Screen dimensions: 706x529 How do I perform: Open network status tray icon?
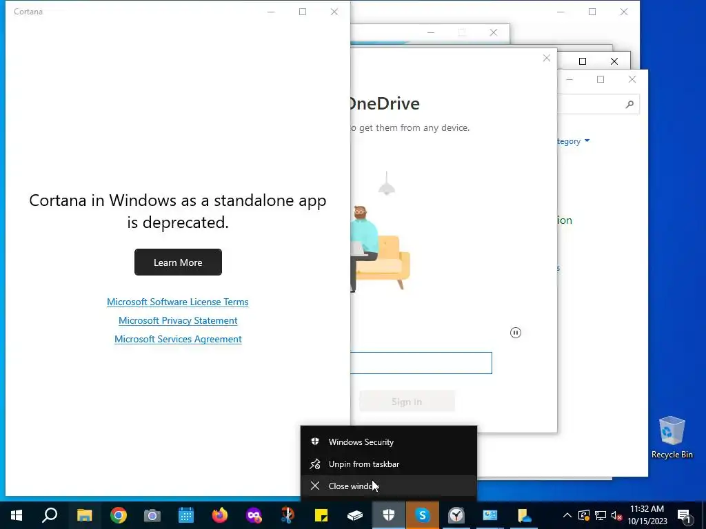[601, 515]
